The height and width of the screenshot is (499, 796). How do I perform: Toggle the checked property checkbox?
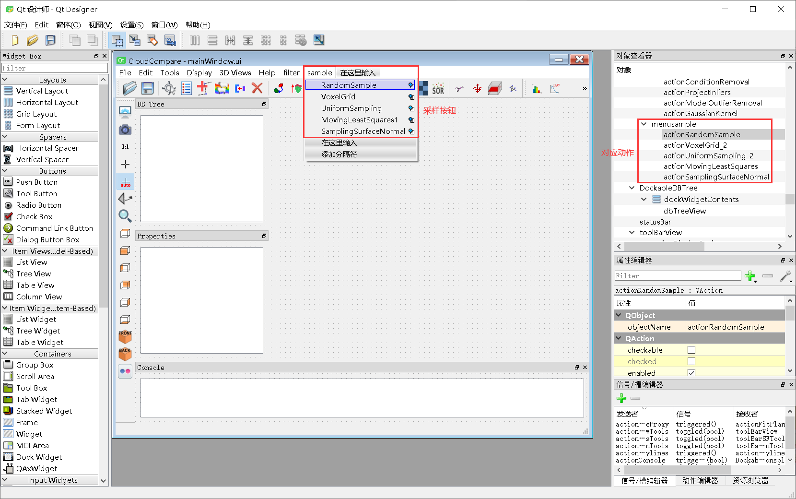tap(691, 362)
